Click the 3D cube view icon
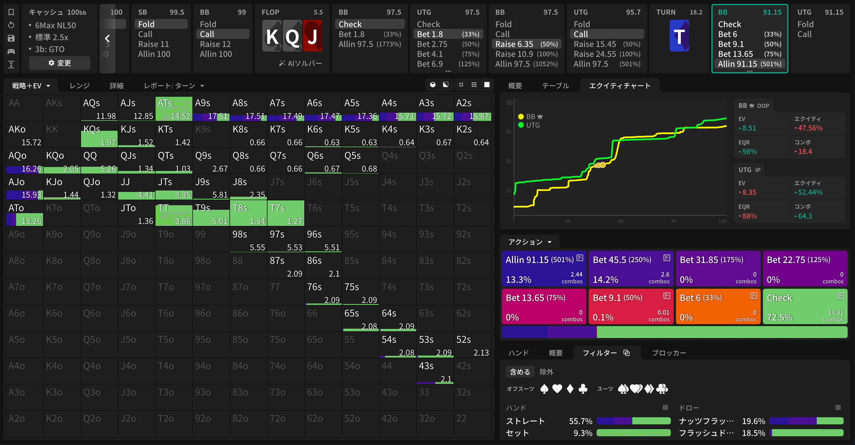The width and height of the screenshot is (855, 445). pos(433,85)
